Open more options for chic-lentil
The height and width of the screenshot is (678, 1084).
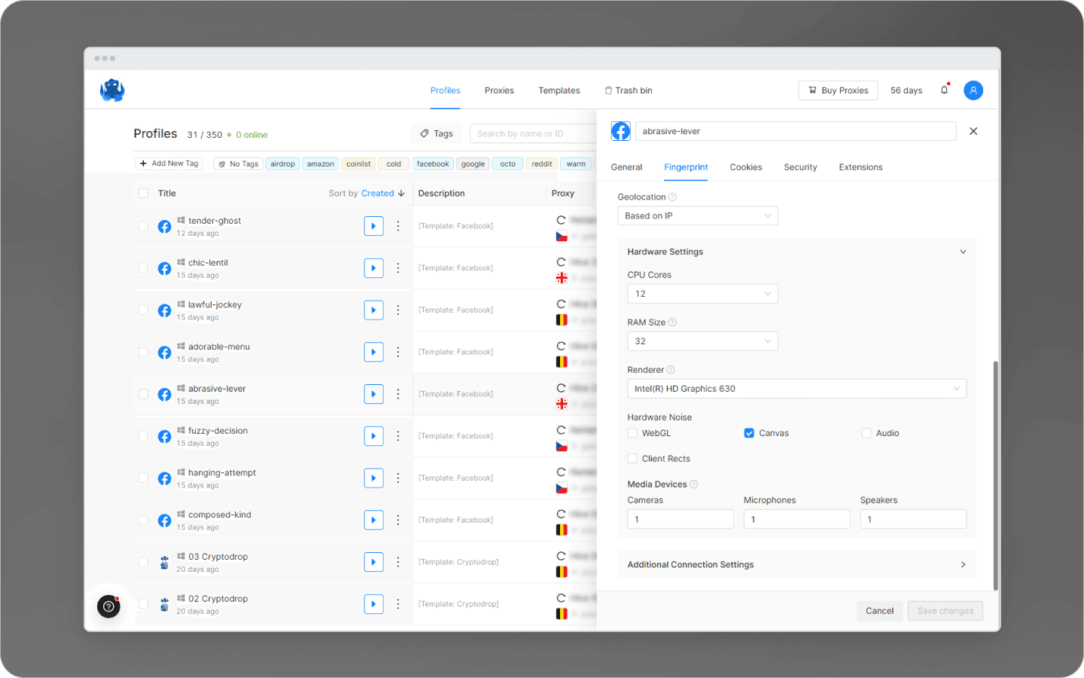tap(398, 268)
